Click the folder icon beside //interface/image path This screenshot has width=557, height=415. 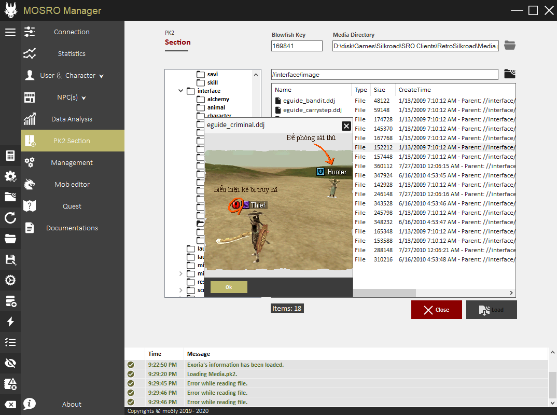[x=510, y=74]
